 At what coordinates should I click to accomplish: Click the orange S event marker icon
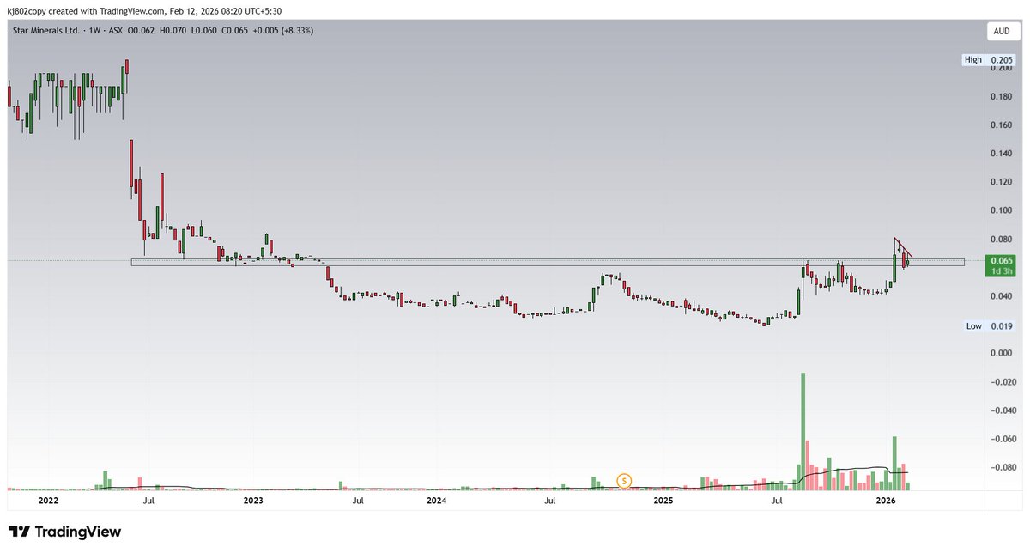click(626, 480)
